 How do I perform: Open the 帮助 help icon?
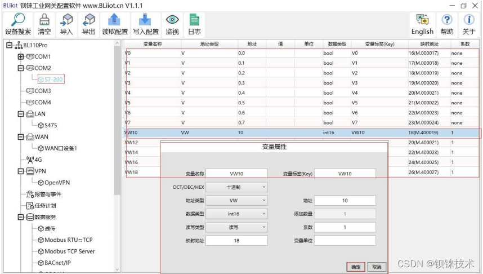[x=447, y=19]
